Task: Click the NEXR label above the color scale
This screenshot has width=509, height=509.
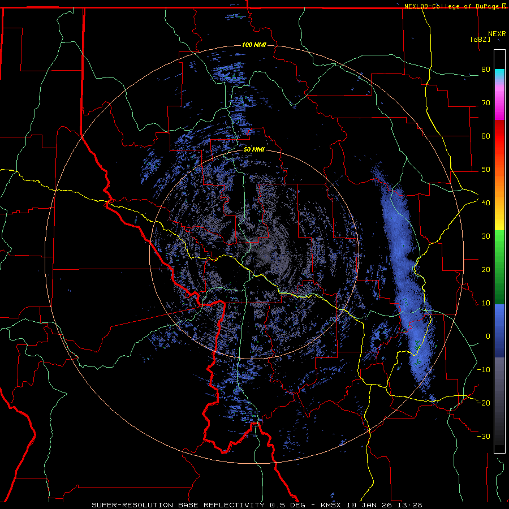Action: (497, 34)
